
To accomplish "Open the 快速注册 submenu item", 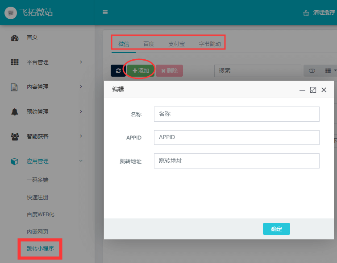I will pyautogui.click(x=37, y=197).
